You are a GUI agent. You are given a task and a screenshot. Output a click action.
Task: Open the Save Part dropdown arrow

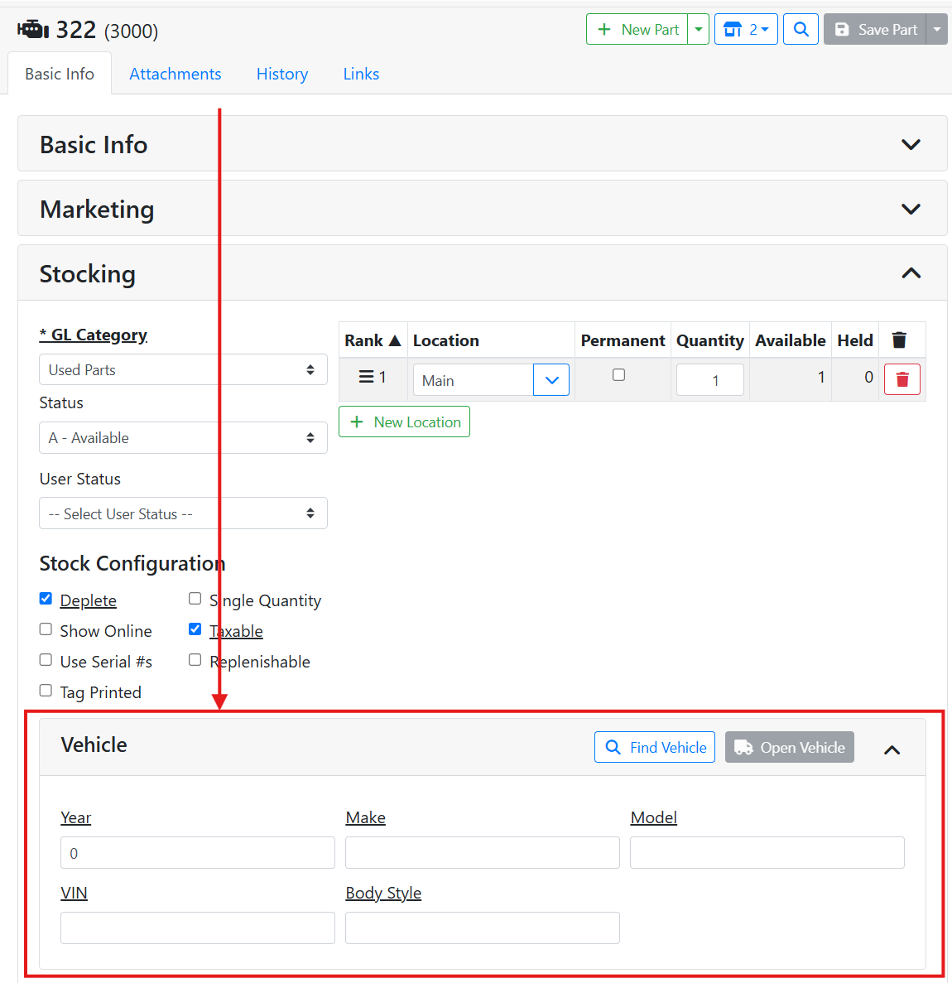(x=937, y=30)
